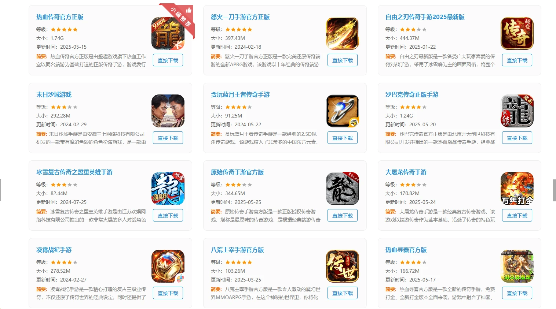Click the 大屠龙传奇手游 game icon
The image size is (556, 309).
tap(517, 189)
